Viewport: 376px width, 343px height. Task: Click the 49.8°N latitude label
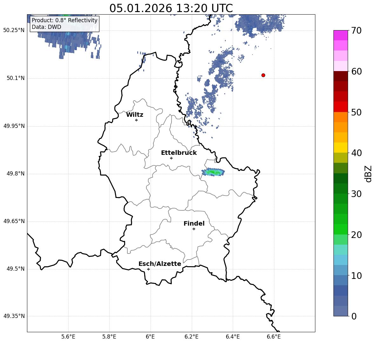(x=16, y=174)
